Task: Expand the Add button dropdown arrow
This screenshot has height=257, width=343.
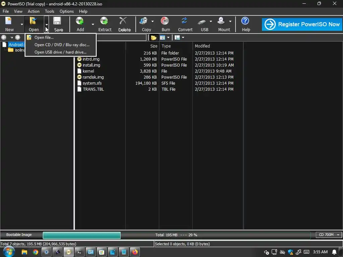Action: coord(93,24)
